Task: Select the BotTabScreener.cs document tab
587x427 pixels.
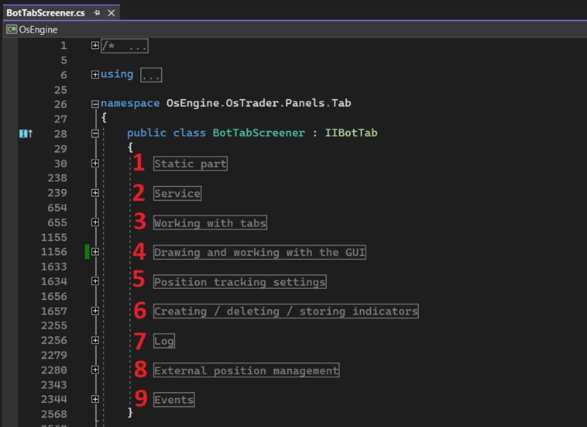Action: click(46, 13)
